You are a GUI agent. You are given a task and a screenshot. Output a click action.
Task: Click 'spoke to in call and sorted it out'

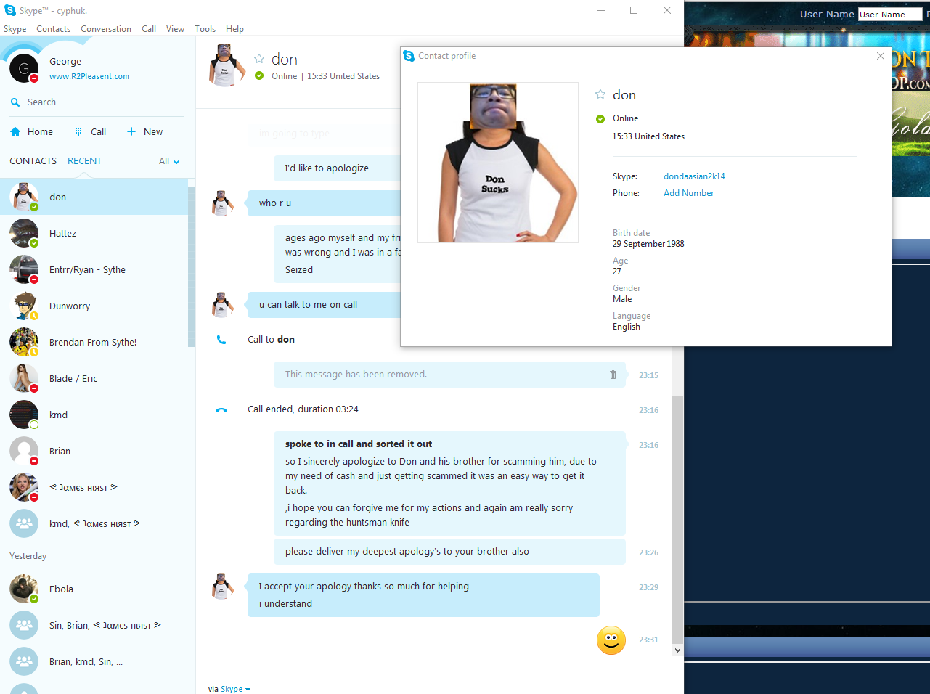point(359,444)
